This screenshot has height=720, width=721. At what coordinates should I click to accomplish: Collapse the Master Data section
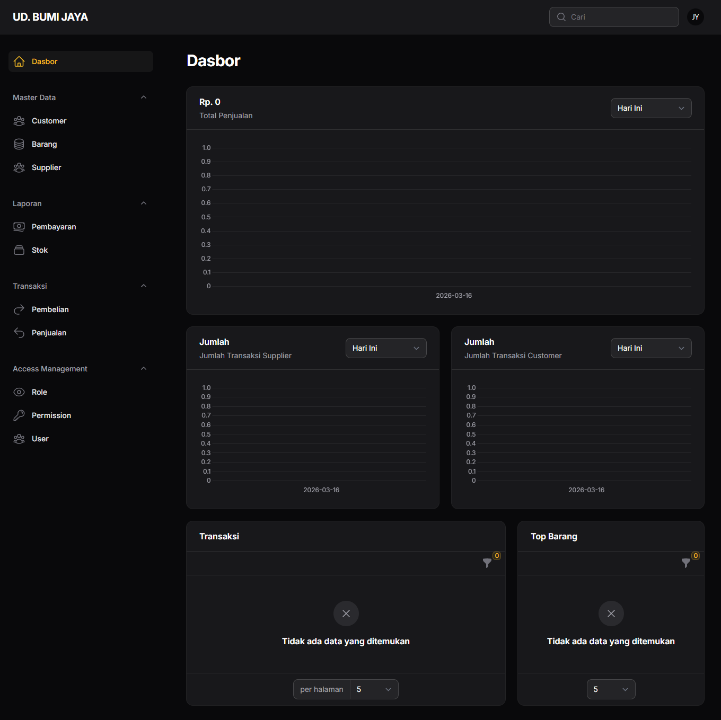144,97
